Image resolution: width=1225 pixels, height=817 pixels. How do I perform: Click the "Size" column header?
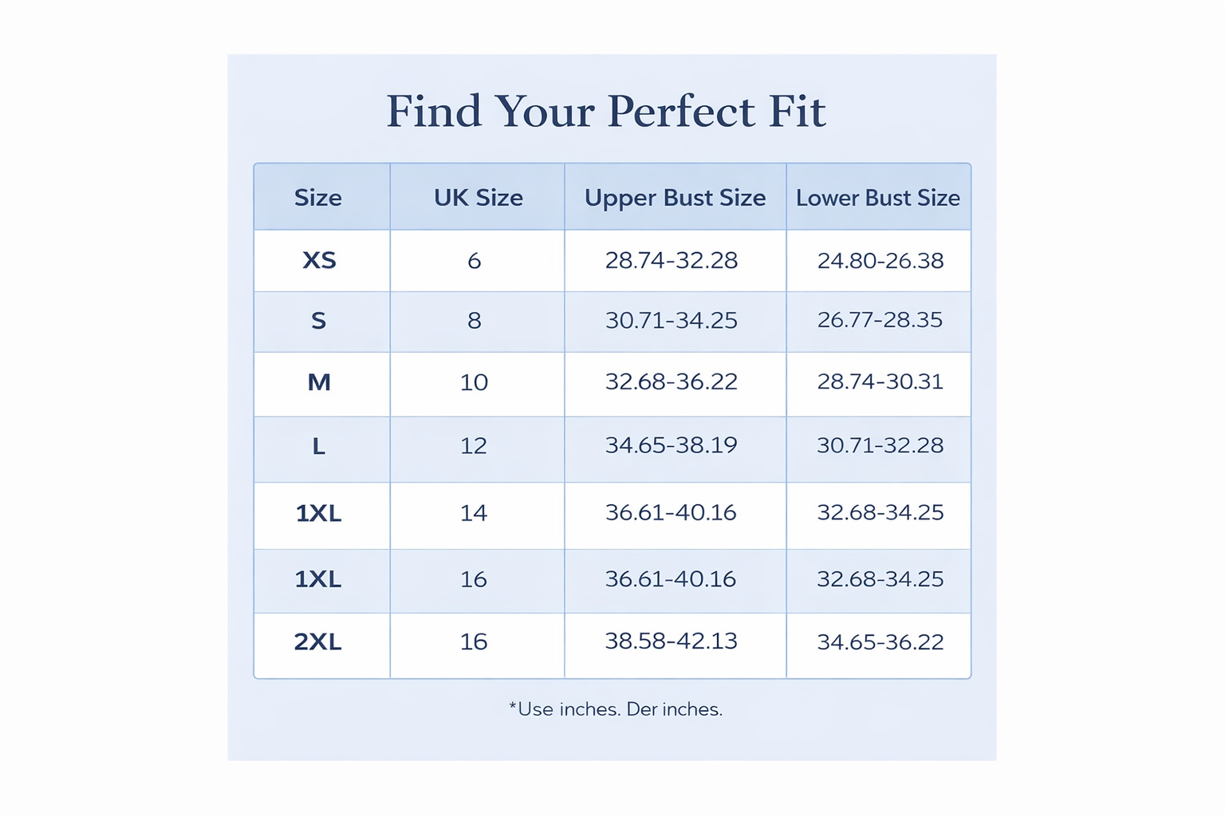pyautogui.click(x=318, y=198)
